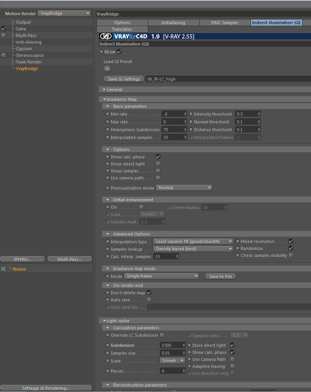Expand the General section

pos(104,89)
